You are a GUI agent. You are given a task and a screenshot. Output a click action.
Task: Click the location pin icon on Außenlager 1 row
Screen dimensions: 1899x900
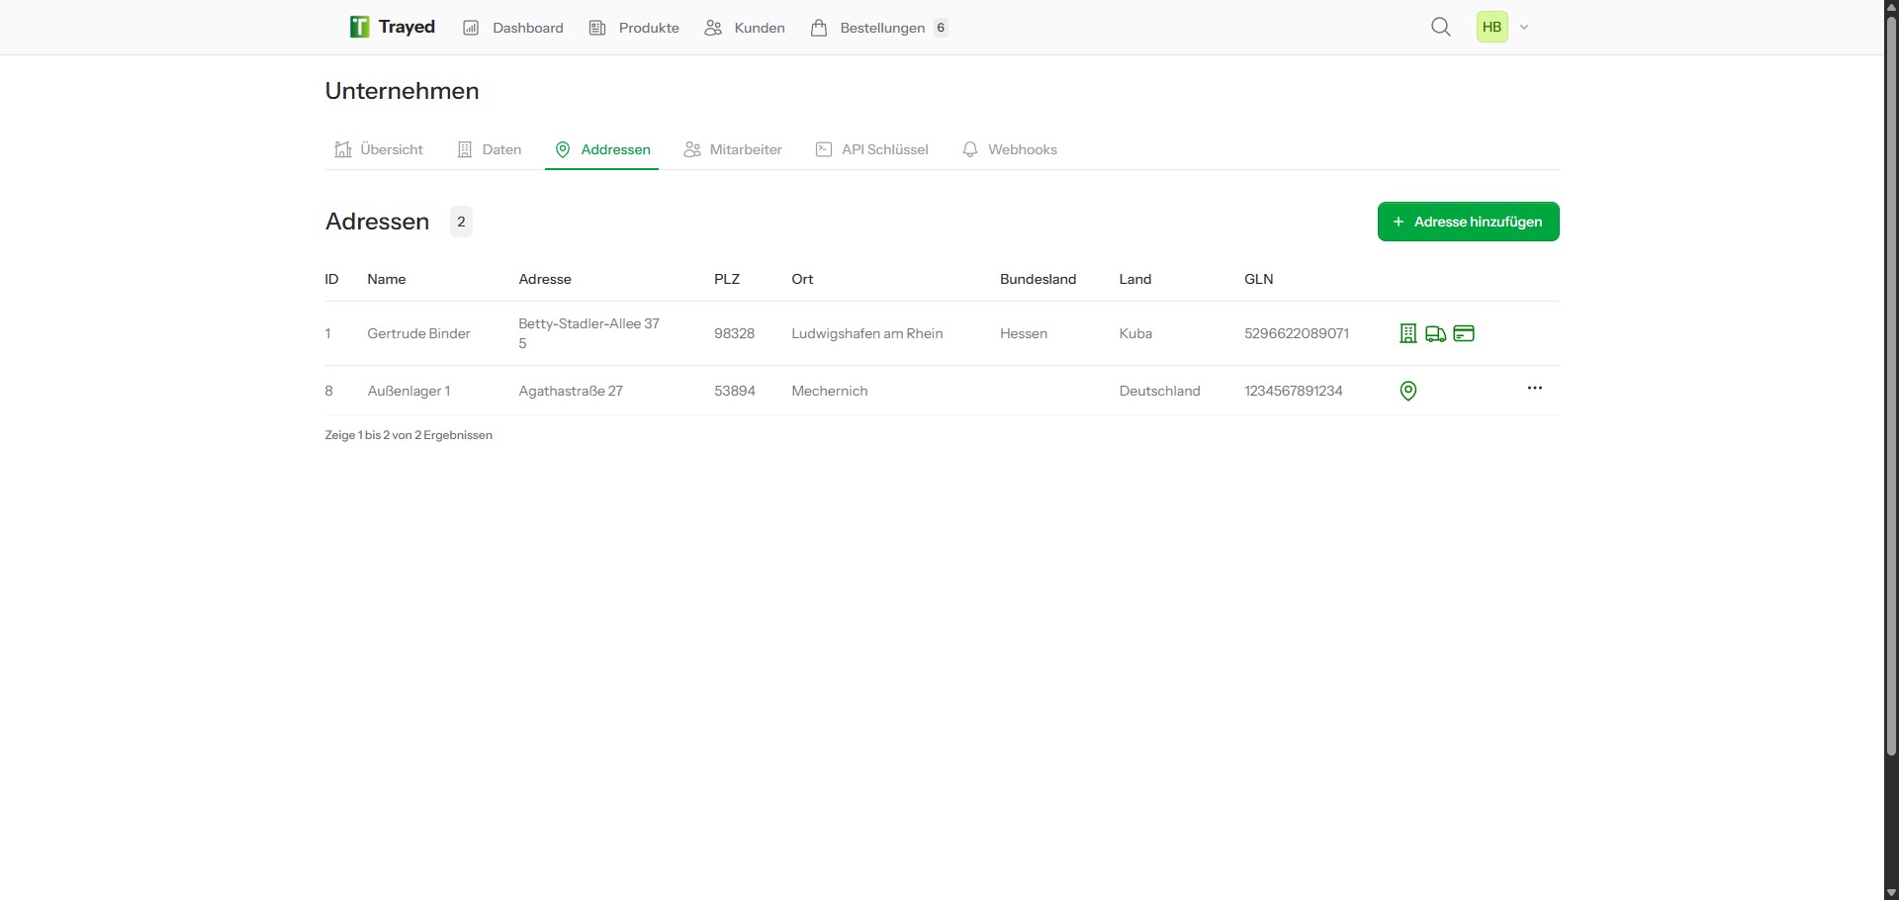1406,390
